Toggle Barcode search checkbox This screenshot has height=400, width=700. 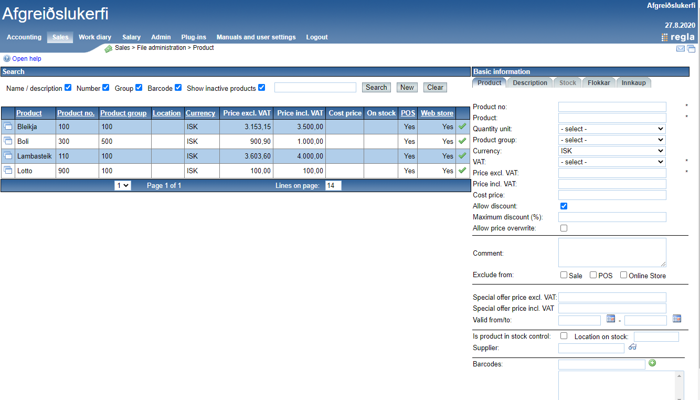(178, 88)
